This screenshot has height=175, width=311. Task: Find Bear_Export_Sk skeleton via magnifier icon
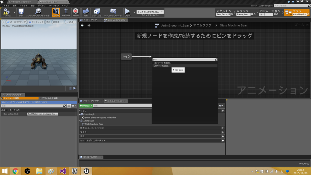232,14
